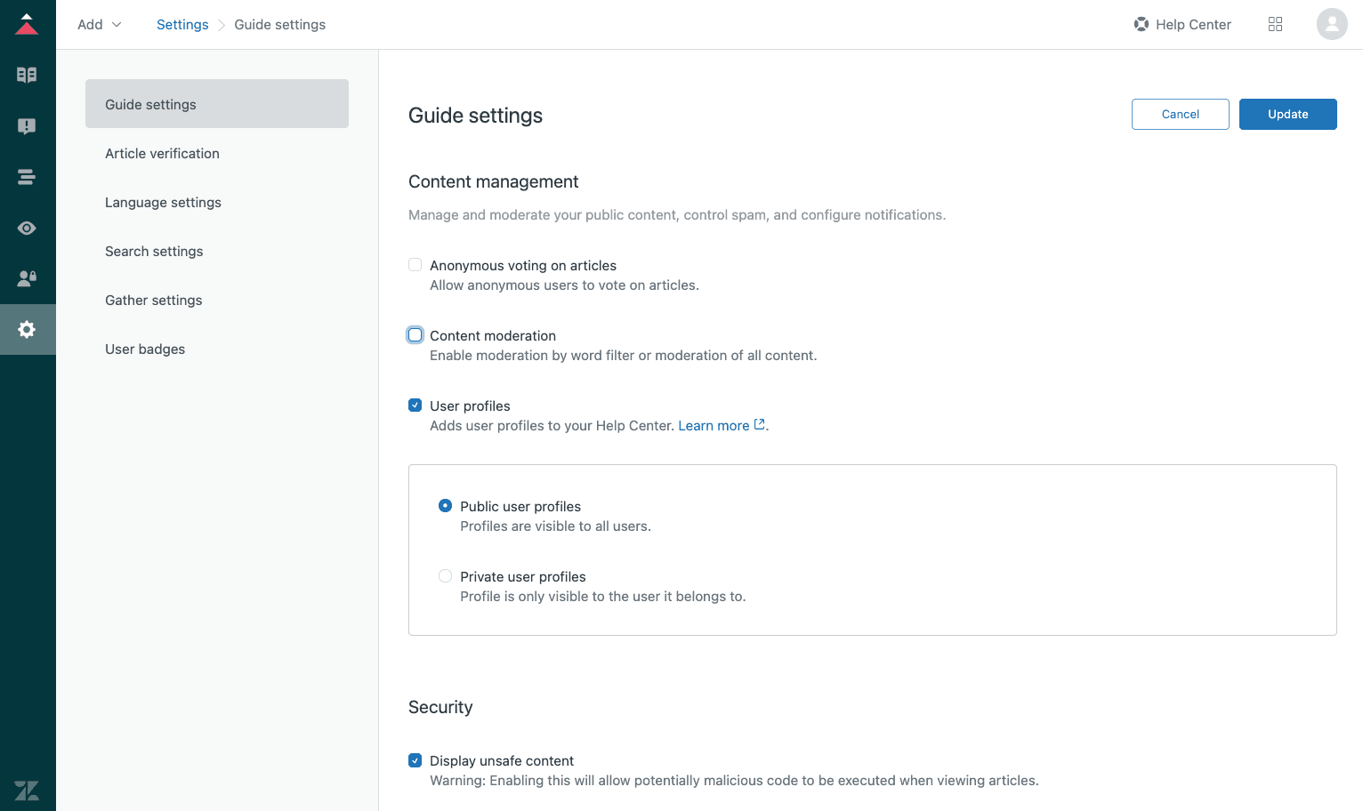Open the Zendesk product tray at sidebar bottom
1363x811 pixels.
click(x=28, y=790)
